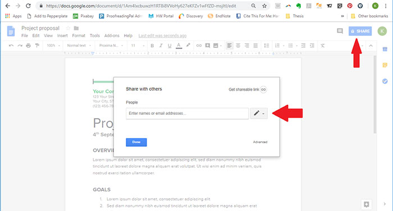Reload the page in the browser
The image size is (393, 211).
click(28, 6)
